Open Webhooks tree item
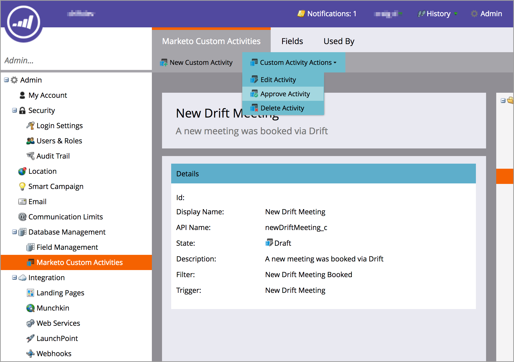Image resolution: width=514 pixels, height=362 pixels. 54,354
